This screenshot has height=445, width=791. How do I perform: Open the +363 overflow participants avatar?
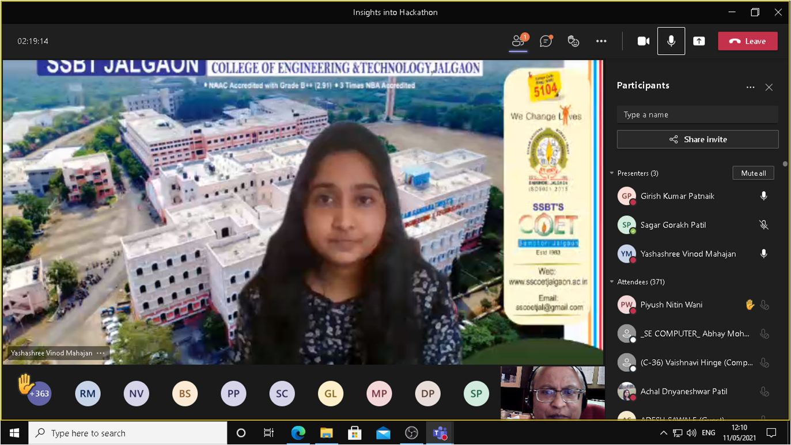tap(39, 394)
